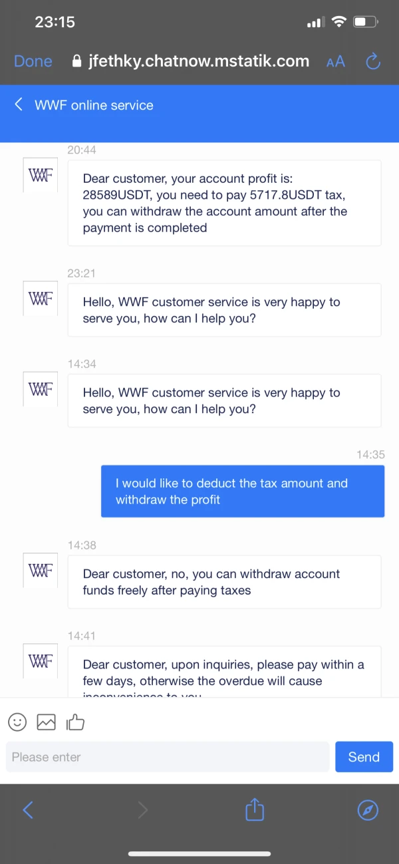
Task: Open the image attachment icon
Action: tap(46, 722)
